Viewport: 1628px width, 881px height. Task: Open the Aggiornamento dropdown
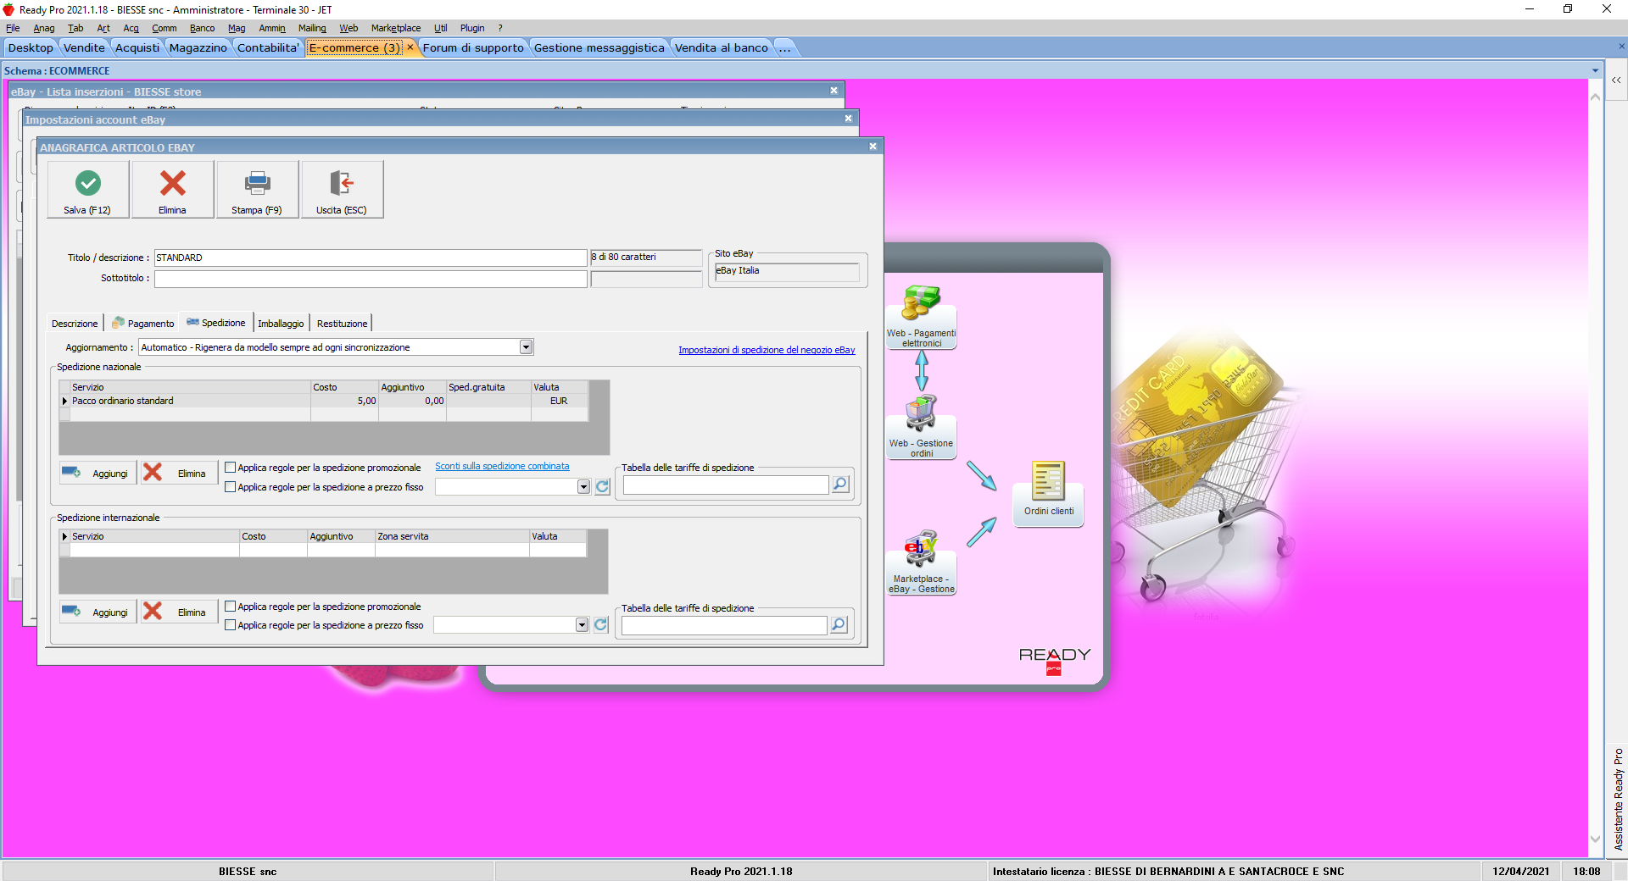[x=526, y=347]
